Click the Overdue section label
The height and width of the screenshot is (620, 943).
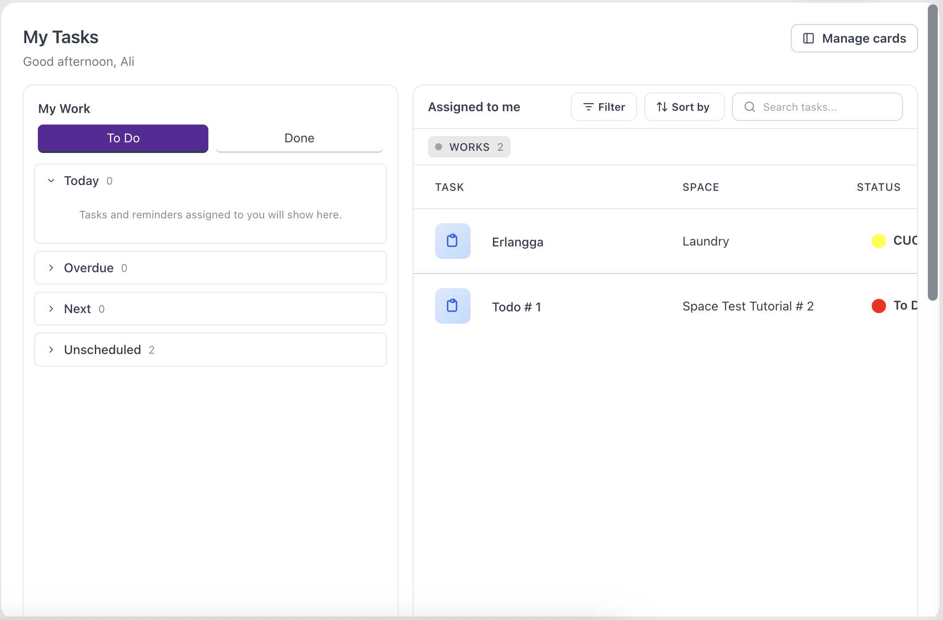[89, 268]
